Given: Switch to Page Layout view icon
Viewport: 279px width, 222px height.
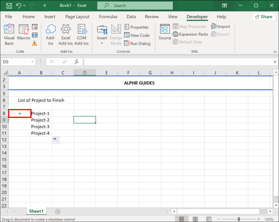Looking at the screenshot, I should pyautogui.click(x=195, y=219).
